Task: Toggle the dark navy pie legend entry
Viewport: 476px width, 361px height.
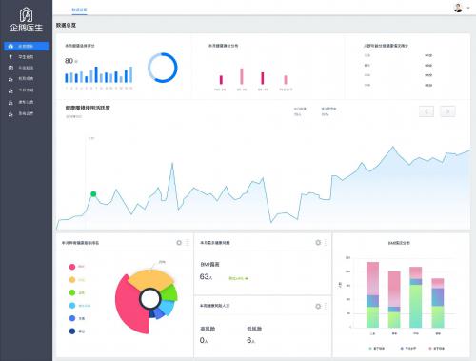Action: 77,331
